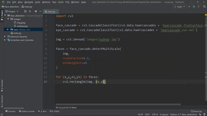This screenshot has width=207, height=116.
Task: Run the main configuration with green play icon
Action: [189, 6]
